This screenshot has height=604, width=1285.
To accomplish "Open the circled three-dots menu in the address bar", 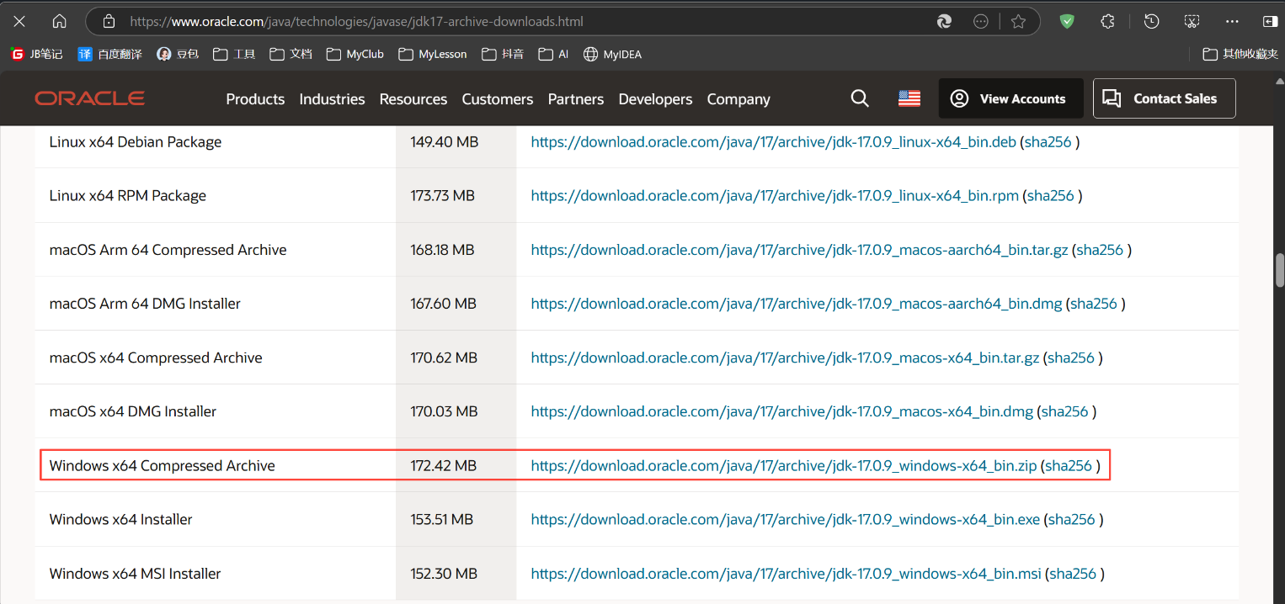I will [x=981, y=21].
